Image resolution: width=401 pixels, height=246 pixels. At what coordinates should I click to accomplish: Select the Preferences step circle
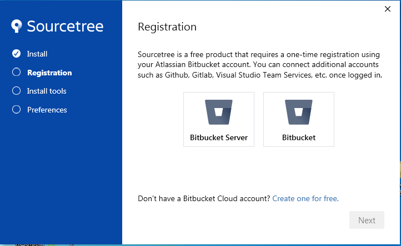click(x=16, y=110)
